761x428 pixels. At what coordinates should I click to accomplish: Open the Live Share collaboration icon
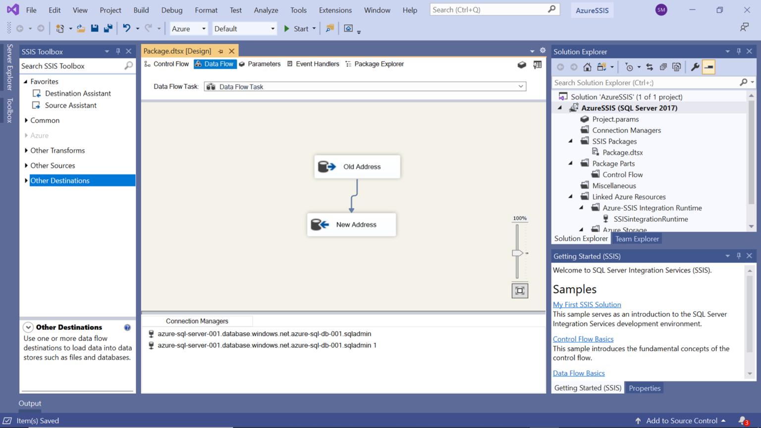[x=744, y=26]
